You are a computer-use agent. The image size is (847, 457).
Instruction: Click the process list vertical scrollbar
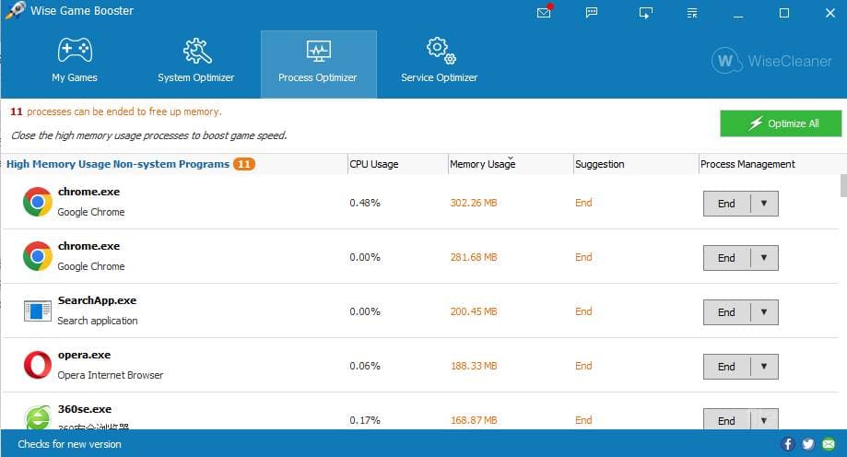[x=842, y=184]
